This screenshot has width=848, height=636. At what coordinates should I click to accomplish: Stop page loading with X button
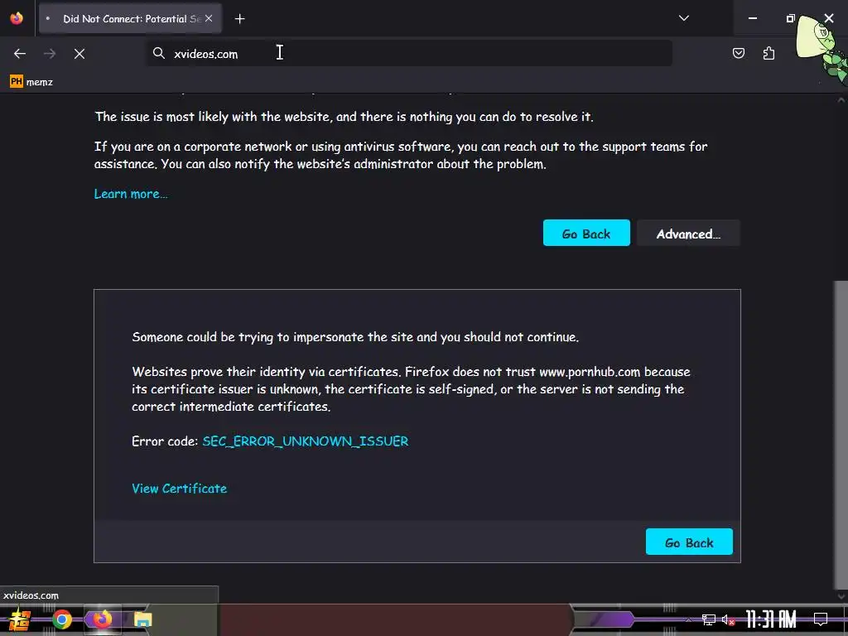(79, 54)
